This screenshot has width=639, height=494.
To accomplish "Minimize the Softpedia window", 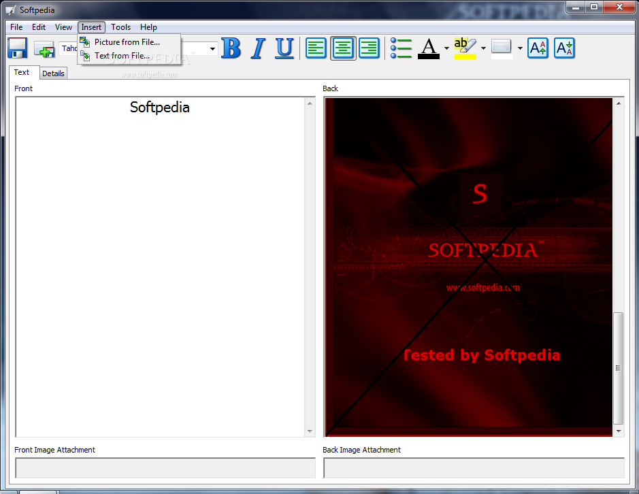I will 576,7.
